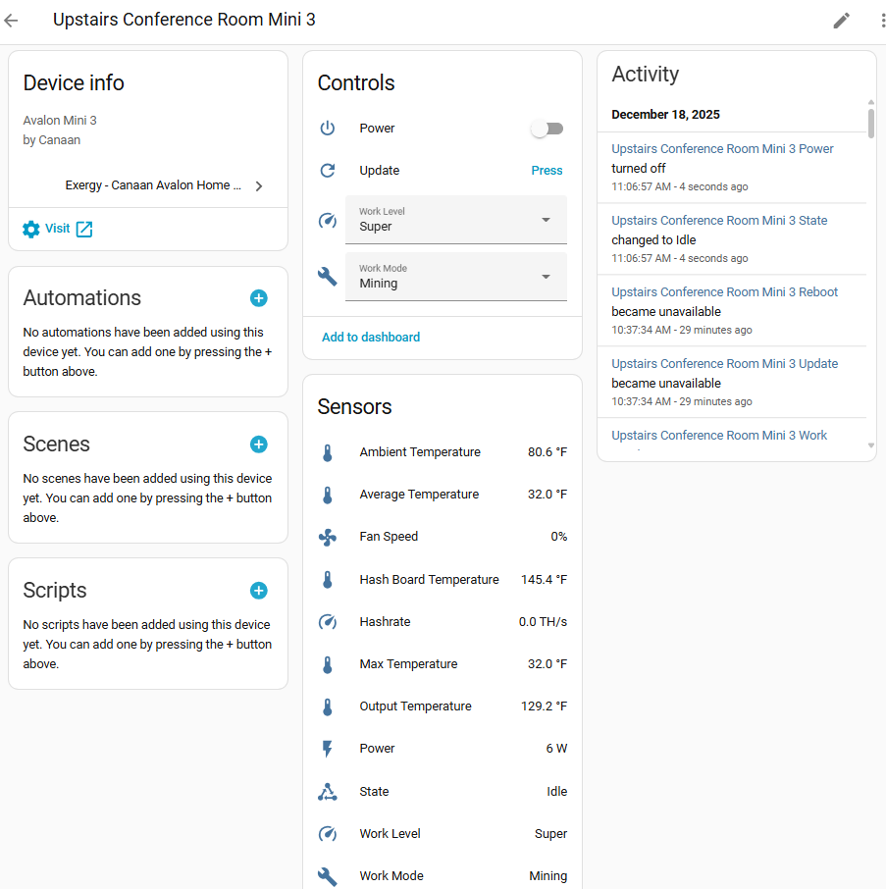The width and height of the screenshot is (886, 889).
Task: Click the Hashrate gauge icon
Action: pyautogui.click(x=327, y=621)
